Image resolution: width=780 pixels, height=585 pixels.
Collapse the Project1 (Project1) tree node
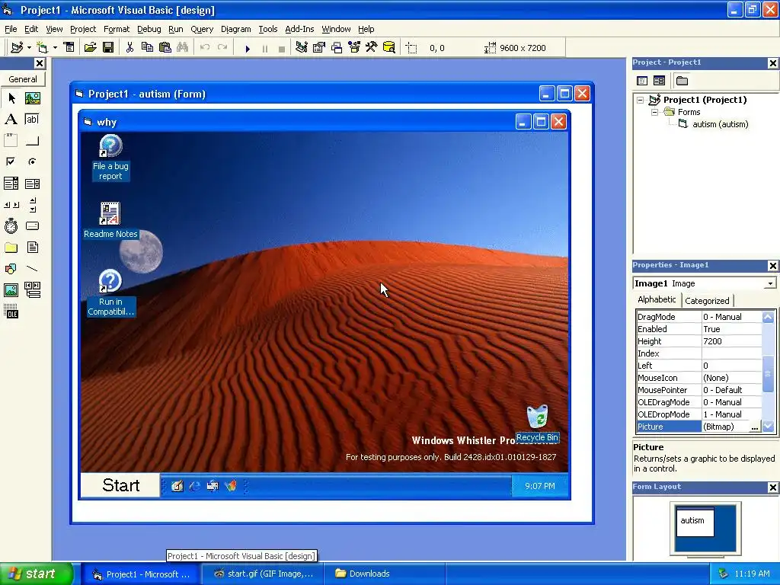tap(641, 100)
